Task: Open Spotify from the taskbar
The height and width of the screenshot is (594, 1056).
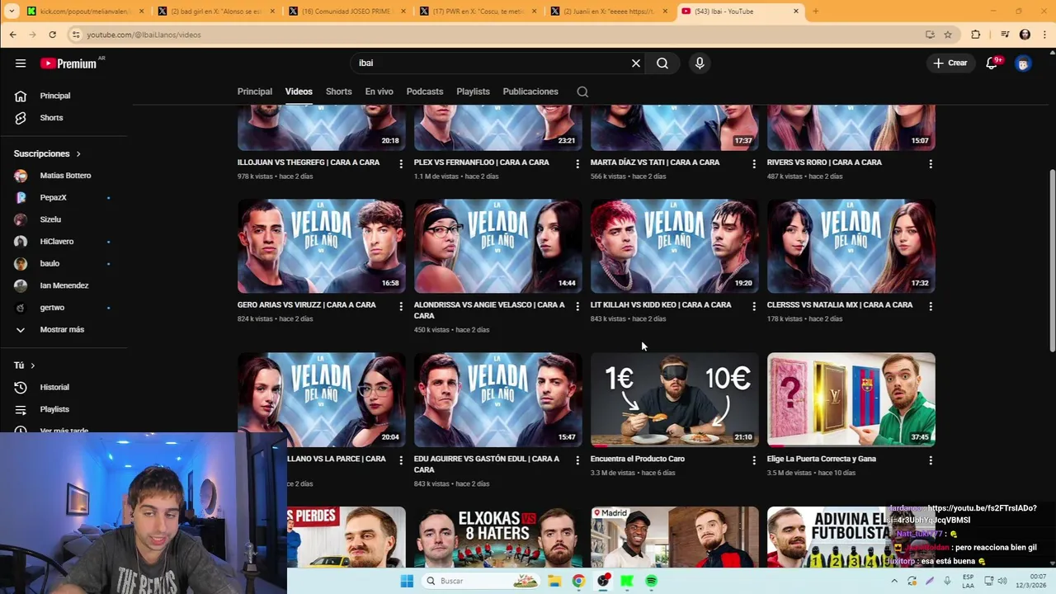Action: (x=651, y=581)
